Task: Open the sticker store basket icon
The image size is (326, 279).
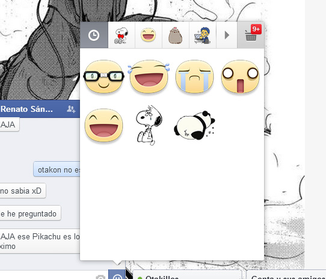Action: click(x=251, y=35)
